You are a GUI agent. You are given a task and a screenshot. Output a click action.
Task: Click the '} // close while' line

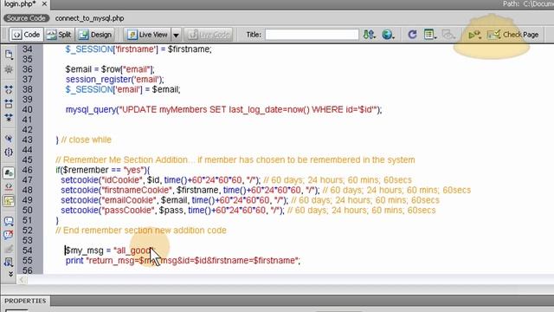83,140
